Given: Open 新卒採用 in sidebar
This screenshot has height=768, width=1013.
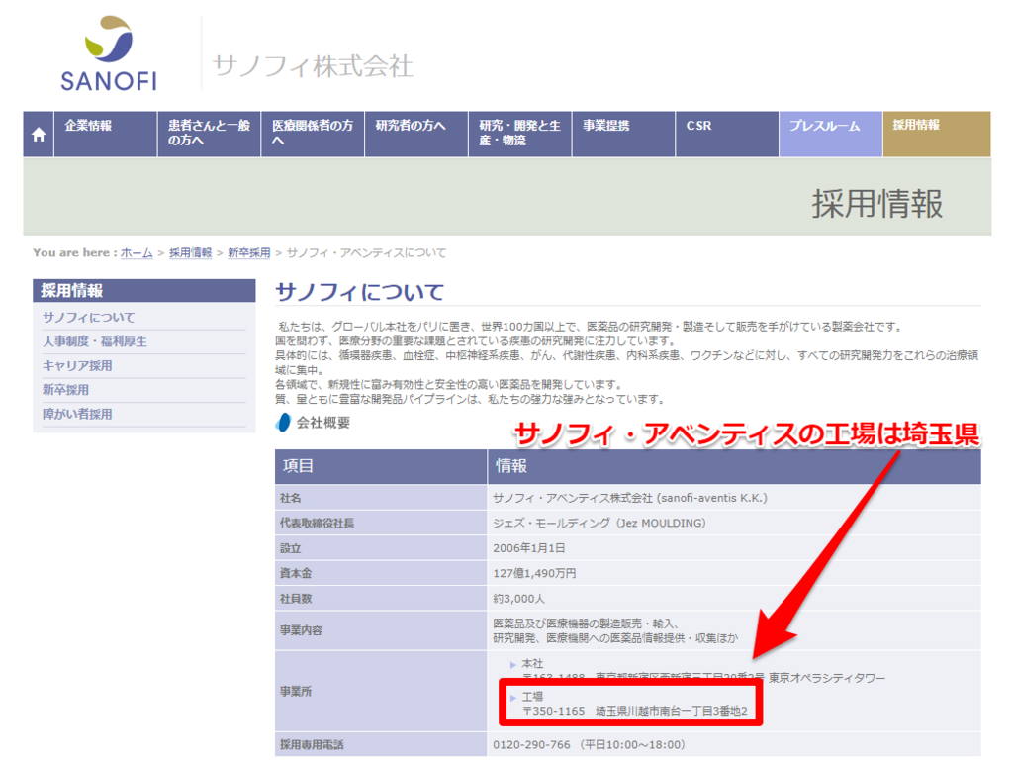Looking at the screenshot, I should tap(66, 390).
